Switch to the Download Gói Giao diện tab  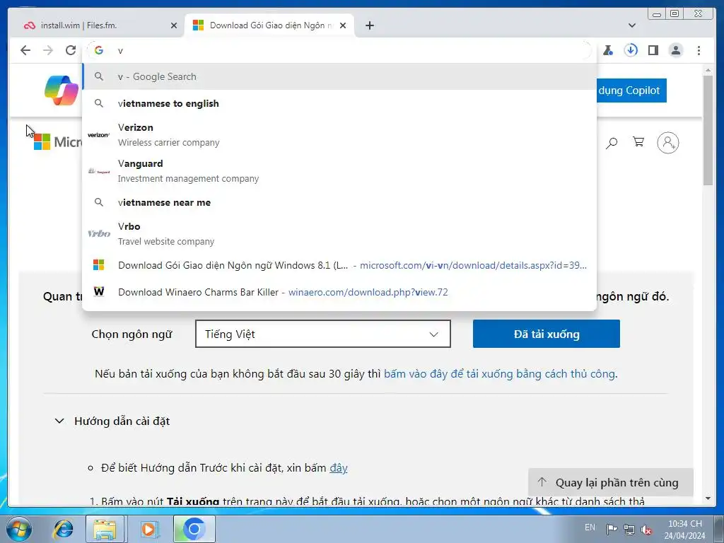click(x=269, y=25)
